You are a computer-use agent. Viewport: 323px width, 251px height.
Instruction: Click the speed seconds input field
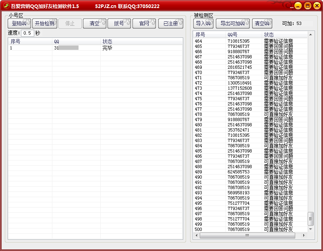tap(27, 33)
